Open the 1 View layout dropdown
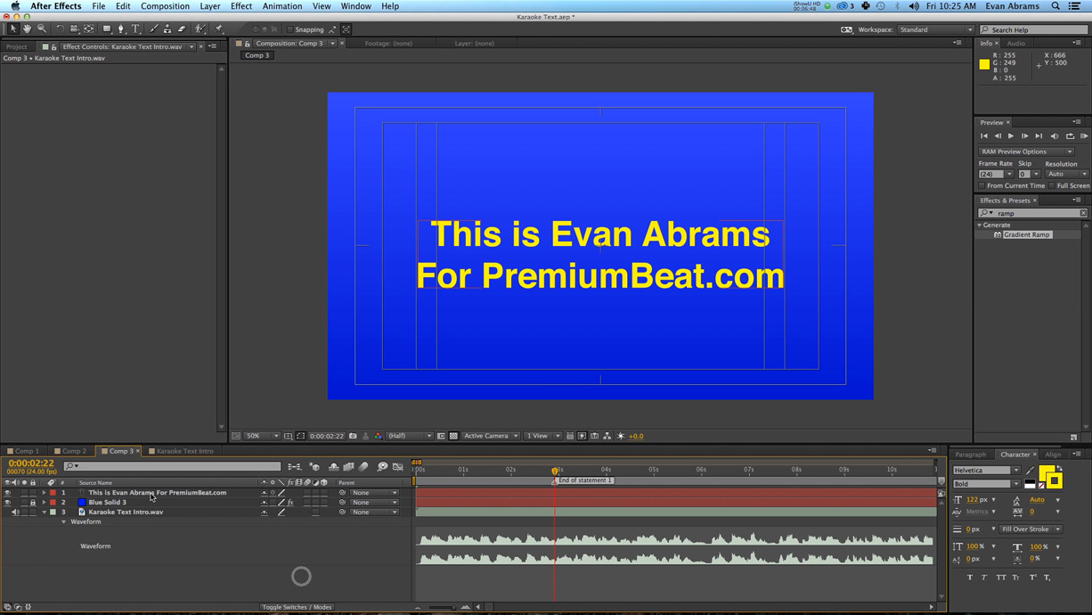This screenshot has width=1092, height=615. pyautogui.click(x=542, y=436)
